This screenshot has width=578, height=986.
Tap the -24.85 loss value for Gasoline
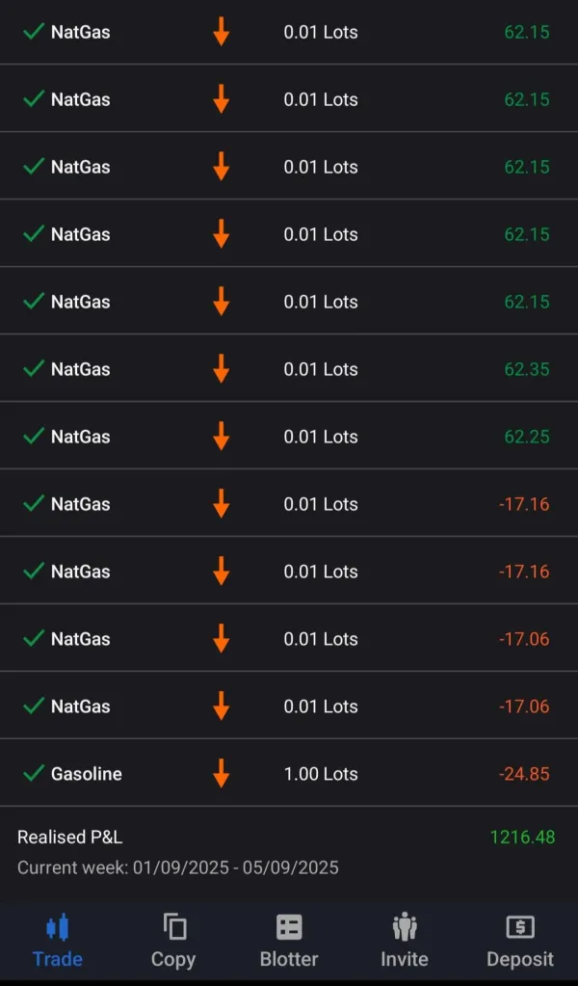[524, 774]
